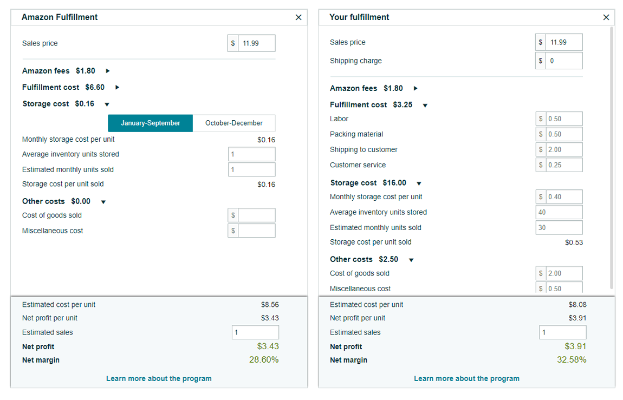Collapse the Storage cost section in Amazon Fulfillment
This screenshot has height=400, width=623.
(x=106, y=104)
